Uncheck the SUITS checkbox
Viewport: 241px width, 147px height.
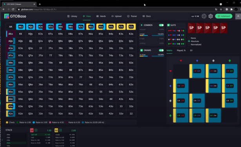point(168,25)
